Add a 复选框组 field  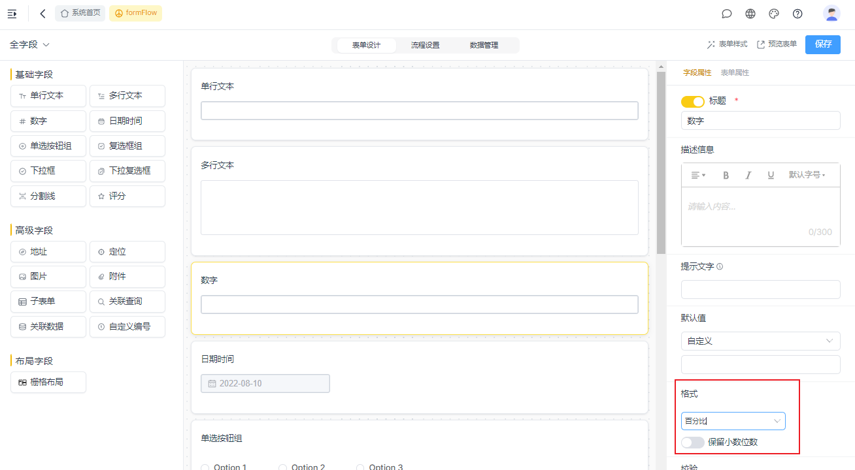pyautogui.click(x=127, y=146)
